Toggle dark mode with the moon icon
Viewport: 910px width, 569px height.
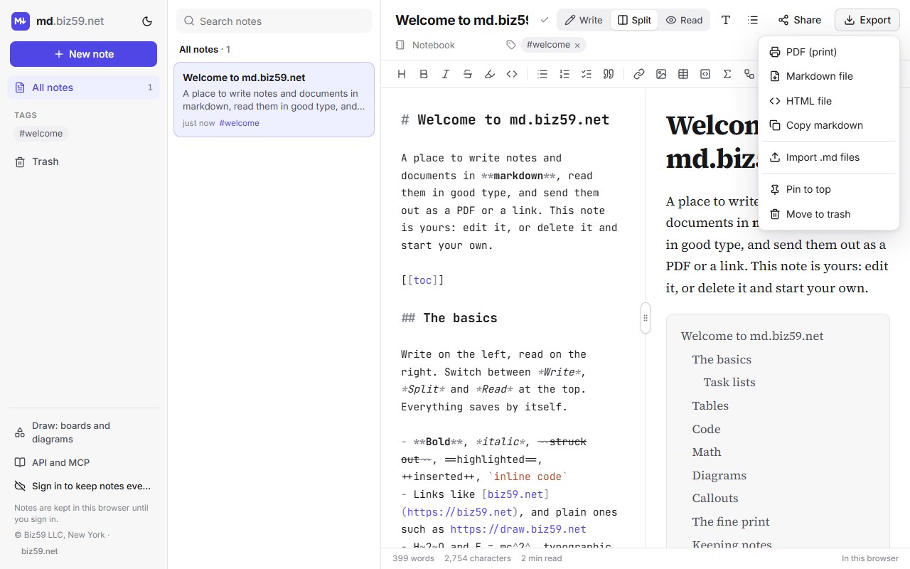click(147, 21)
